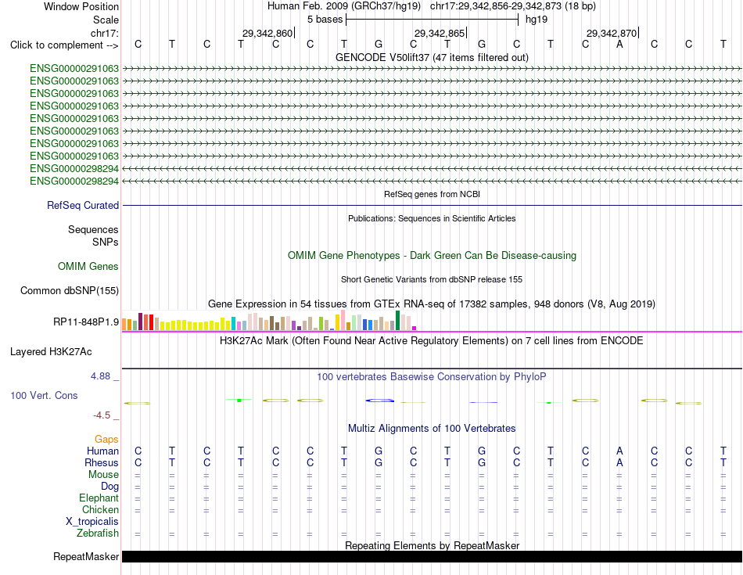This screenshot has height=575, width=743.
Task: Click the 29,342,860 coordinate marker
Action: click(x=267, y=33)
